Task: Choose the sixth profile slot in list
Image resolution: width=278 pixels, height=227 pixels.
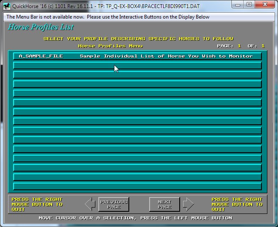Action: (x=137, y=103)
